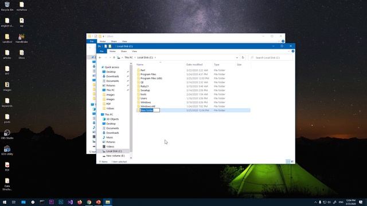367x206 pixels.
Task: Open PDF folder in Quick access
Action: 108,104
